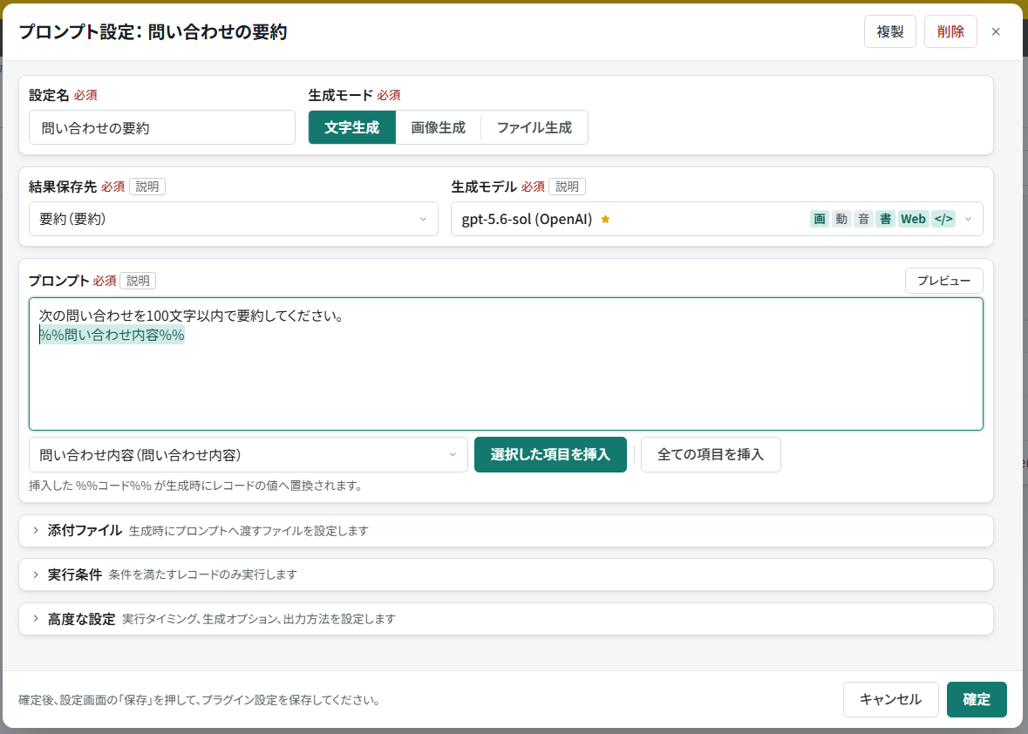The height and width of the screenshot is (734, 1028).
Task: Click the 結果保存先 dropdown chevron
Action: [423, 220]
